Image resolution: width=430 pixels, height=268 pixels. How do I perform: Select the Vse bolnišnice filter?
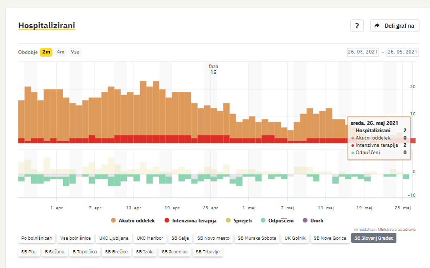pyautogui.click(x=75, y=238)
